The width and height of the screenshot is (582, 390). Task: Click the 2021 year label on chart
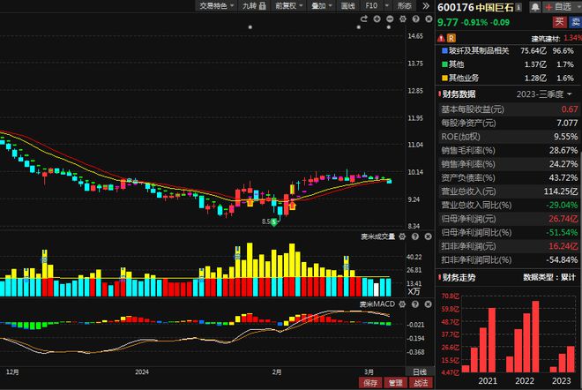pos(488,380)
